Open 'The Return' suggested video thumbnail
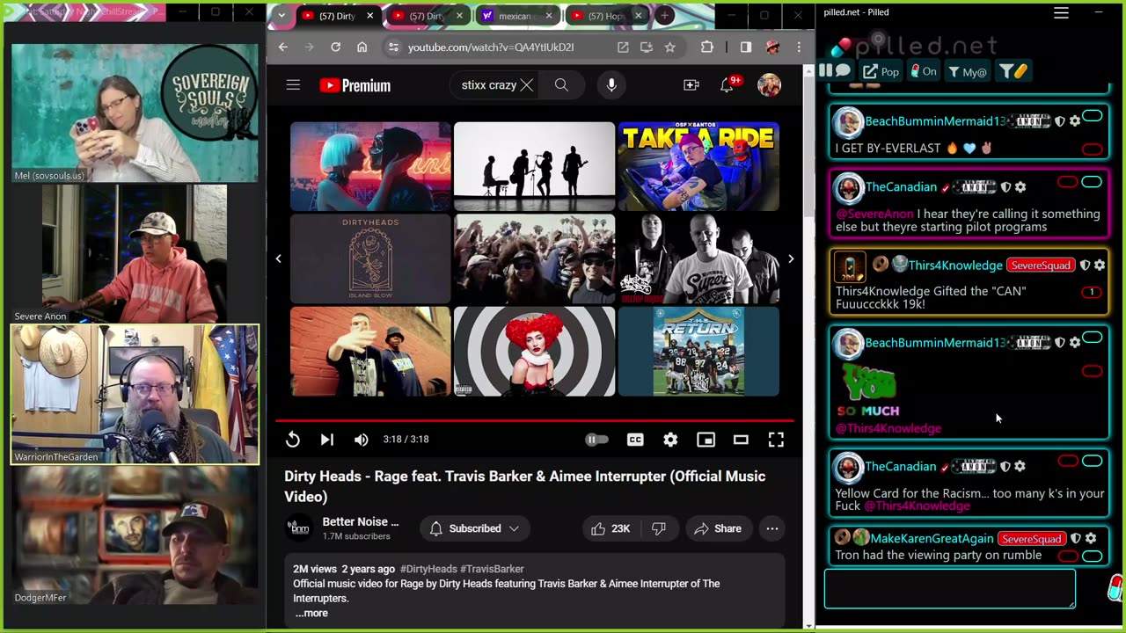The height and width of the screenshot is (633, 1126). [698, 351]
